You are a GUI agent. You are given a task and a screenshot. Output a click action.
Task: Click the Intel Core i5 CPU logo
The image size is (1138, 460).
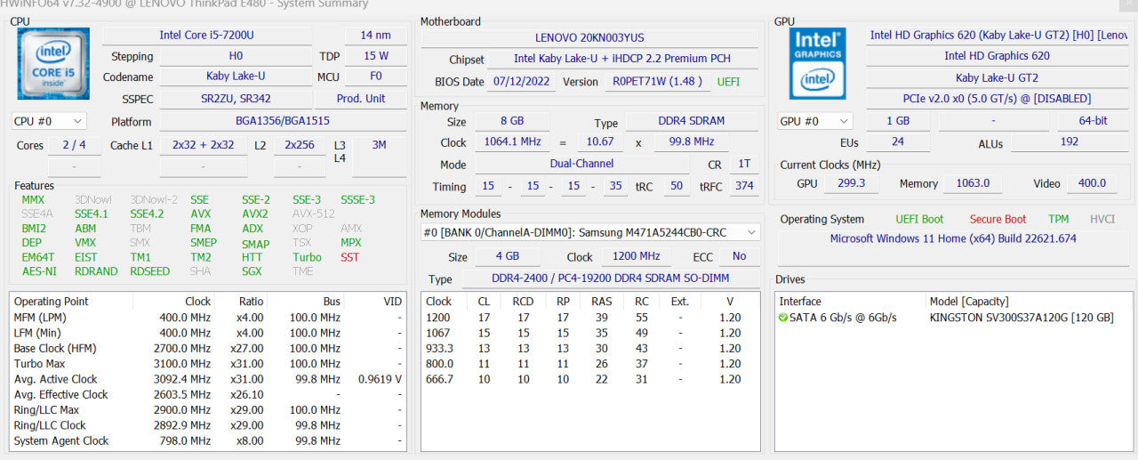53,63
